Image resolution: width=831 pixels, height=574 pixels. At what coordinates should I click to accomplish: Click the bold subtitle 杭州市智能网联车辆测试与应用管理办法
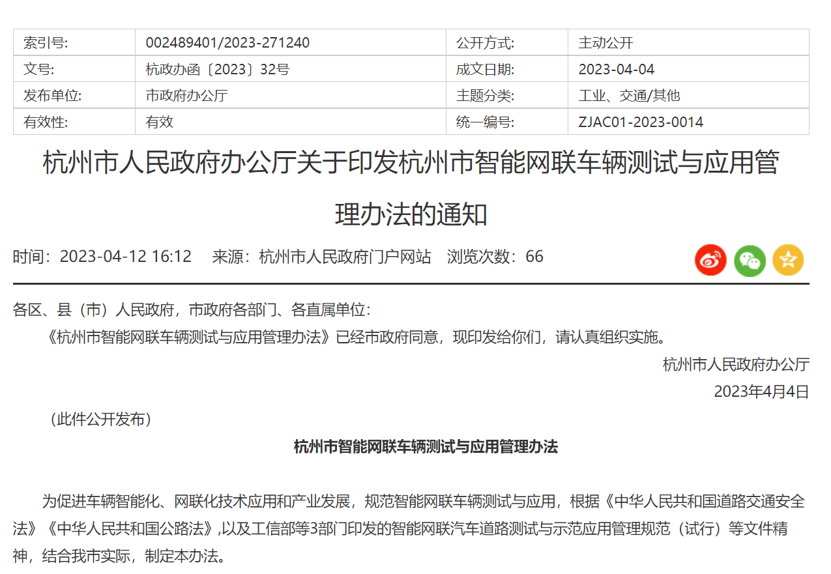pos(426,447)
